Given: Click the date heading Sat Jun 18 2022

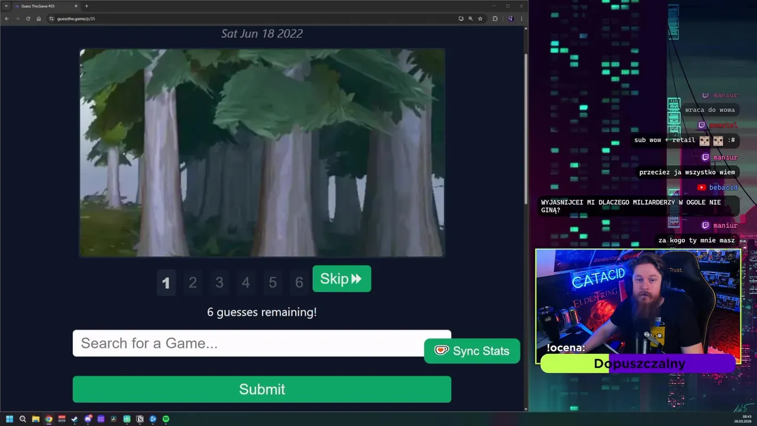Looking at the screenshot, I should (262, 34).
